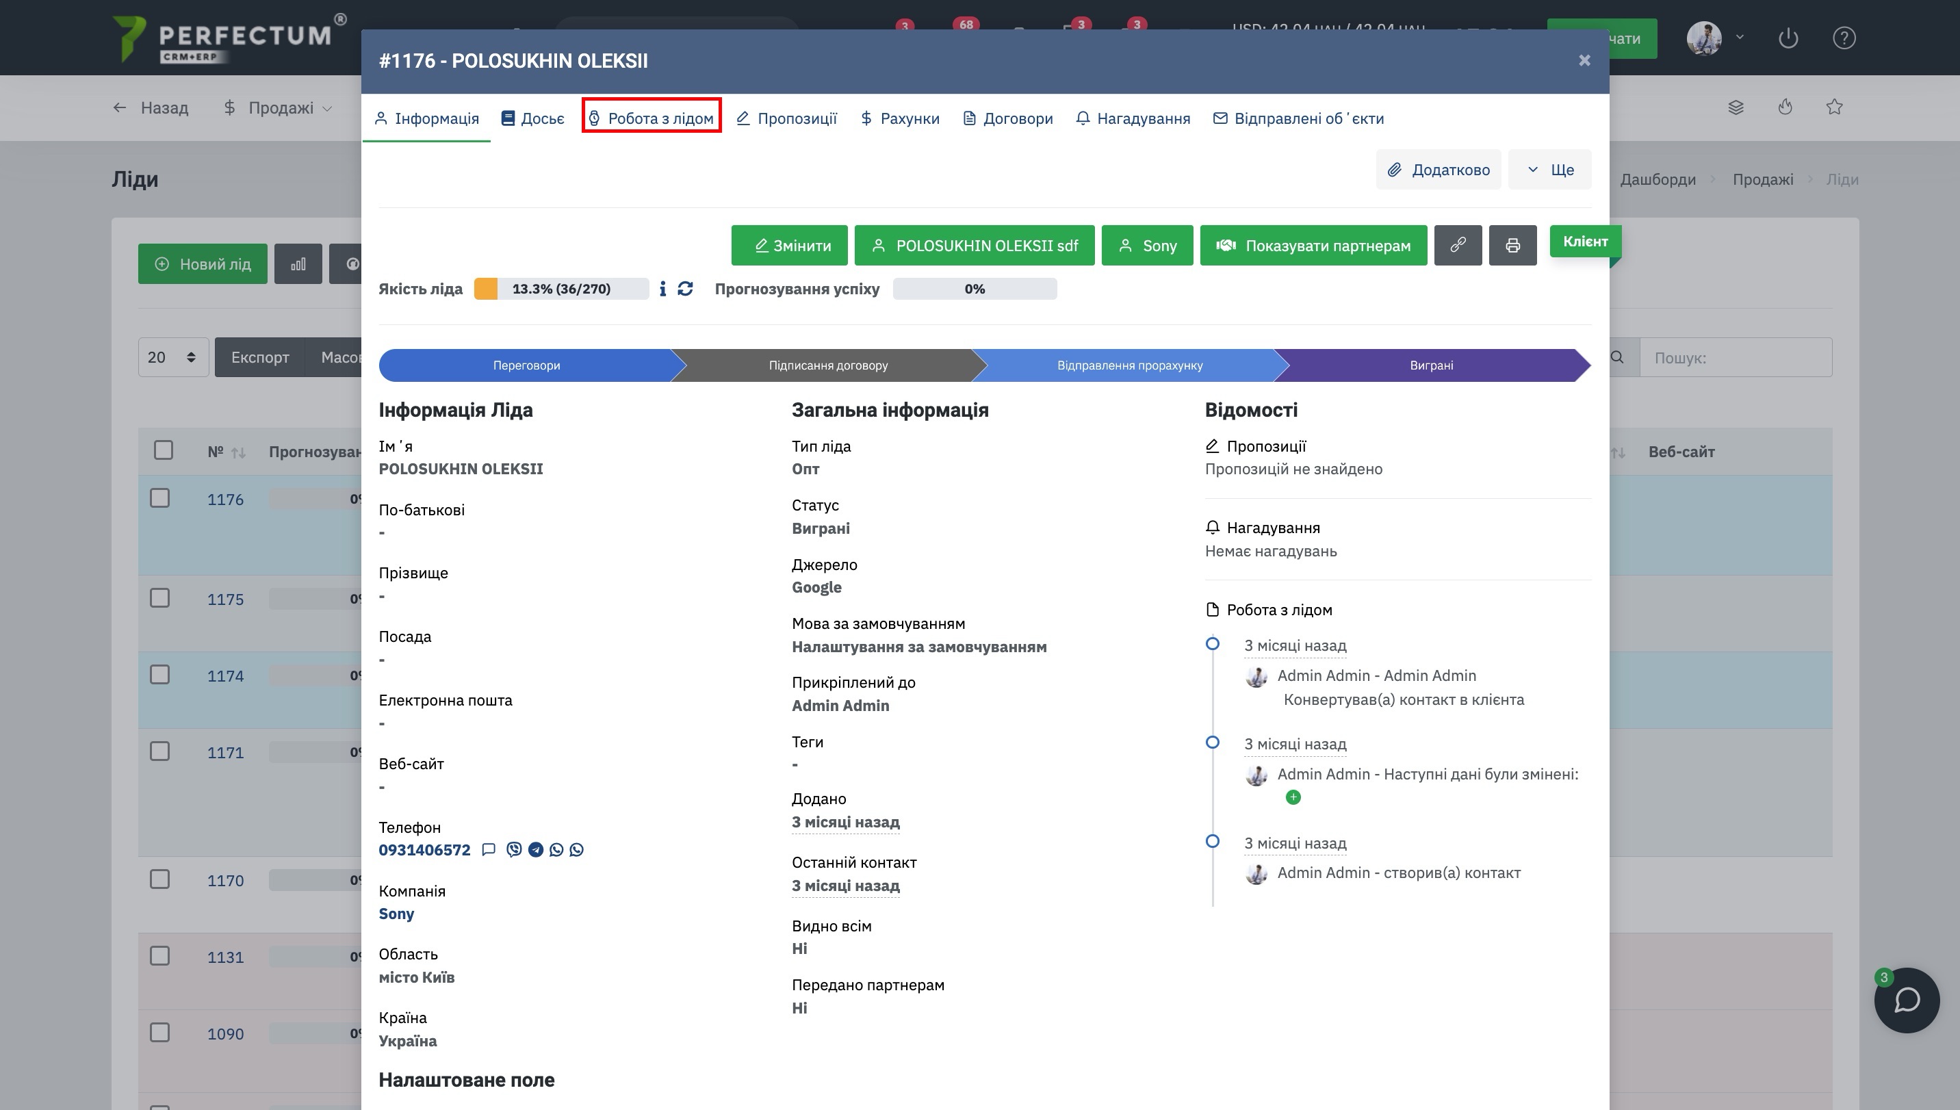Expand the Ще dropdown
The width and height of the screenshot is (1960, 1110).
tap(1549, 169)
